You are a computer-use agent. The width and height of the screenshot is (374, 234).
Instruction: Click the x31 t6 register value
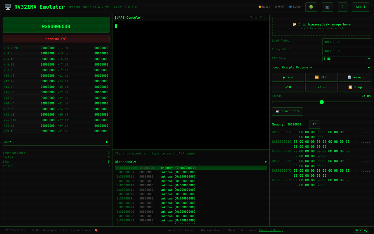pos(101,131)
